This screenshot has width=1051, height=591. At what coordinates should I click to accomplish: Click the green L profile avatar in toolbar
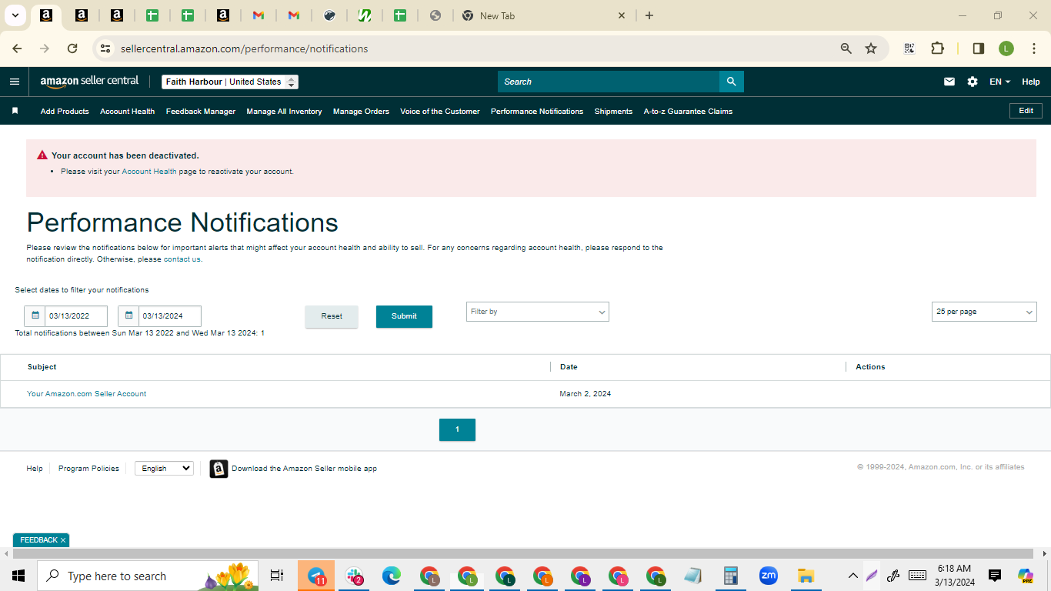point(1006,48)
